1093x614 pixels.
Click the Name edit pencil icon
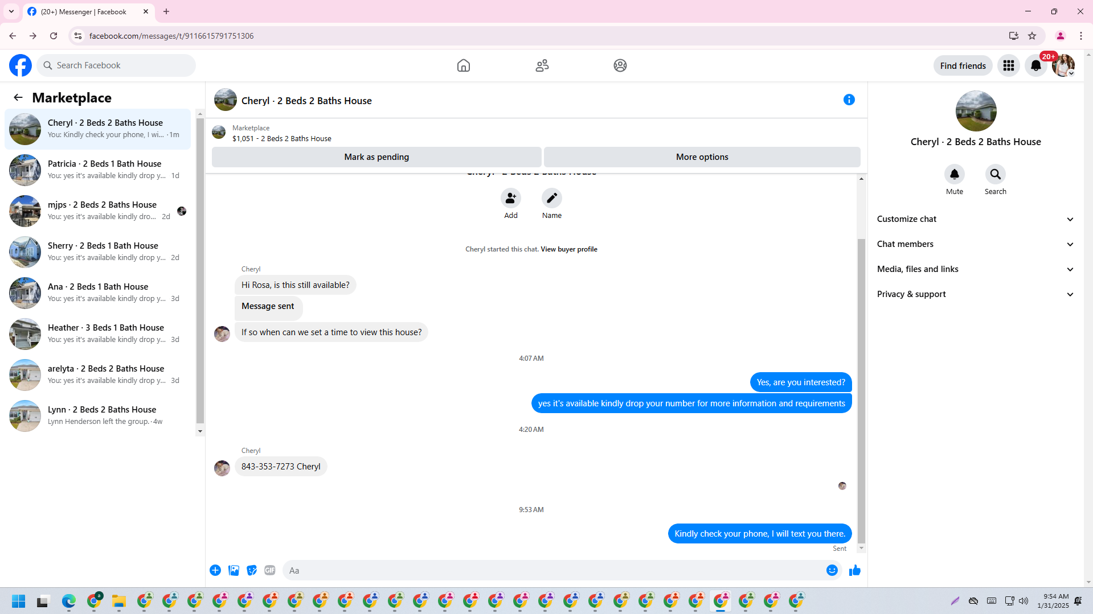pos(552,198)
